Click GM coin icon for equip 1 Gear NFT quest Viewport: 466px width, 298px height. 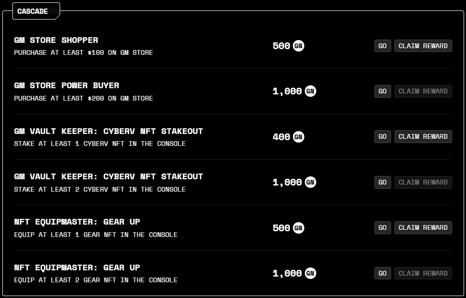tap(299, 228)
